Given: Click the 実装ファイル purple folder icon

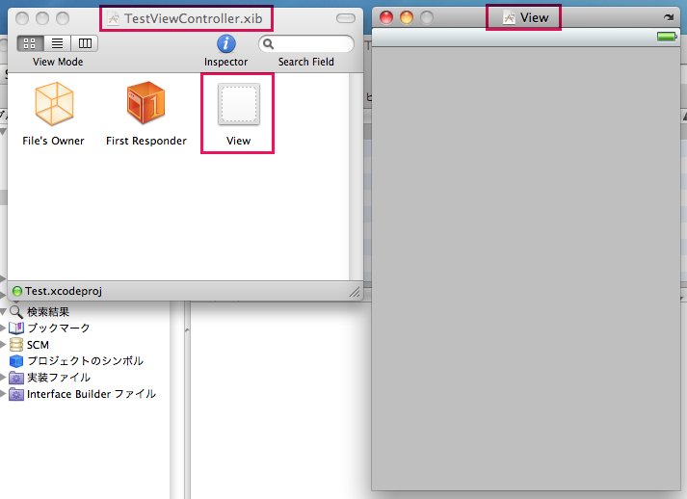Looking at the screenshot, I should point(16,378).
